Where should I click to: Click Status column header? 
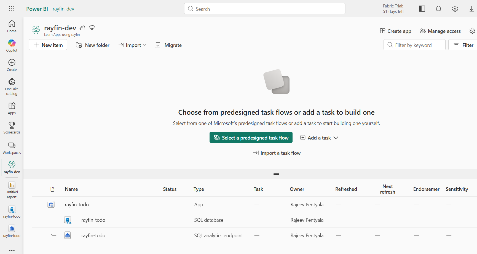(170, 189)
